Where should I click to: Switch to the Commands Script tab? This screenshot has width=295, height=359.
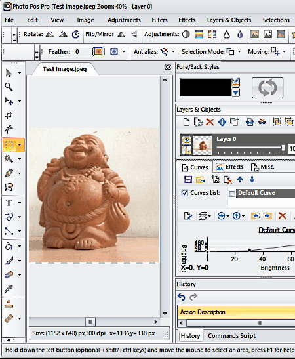click(x=231, y=336)
